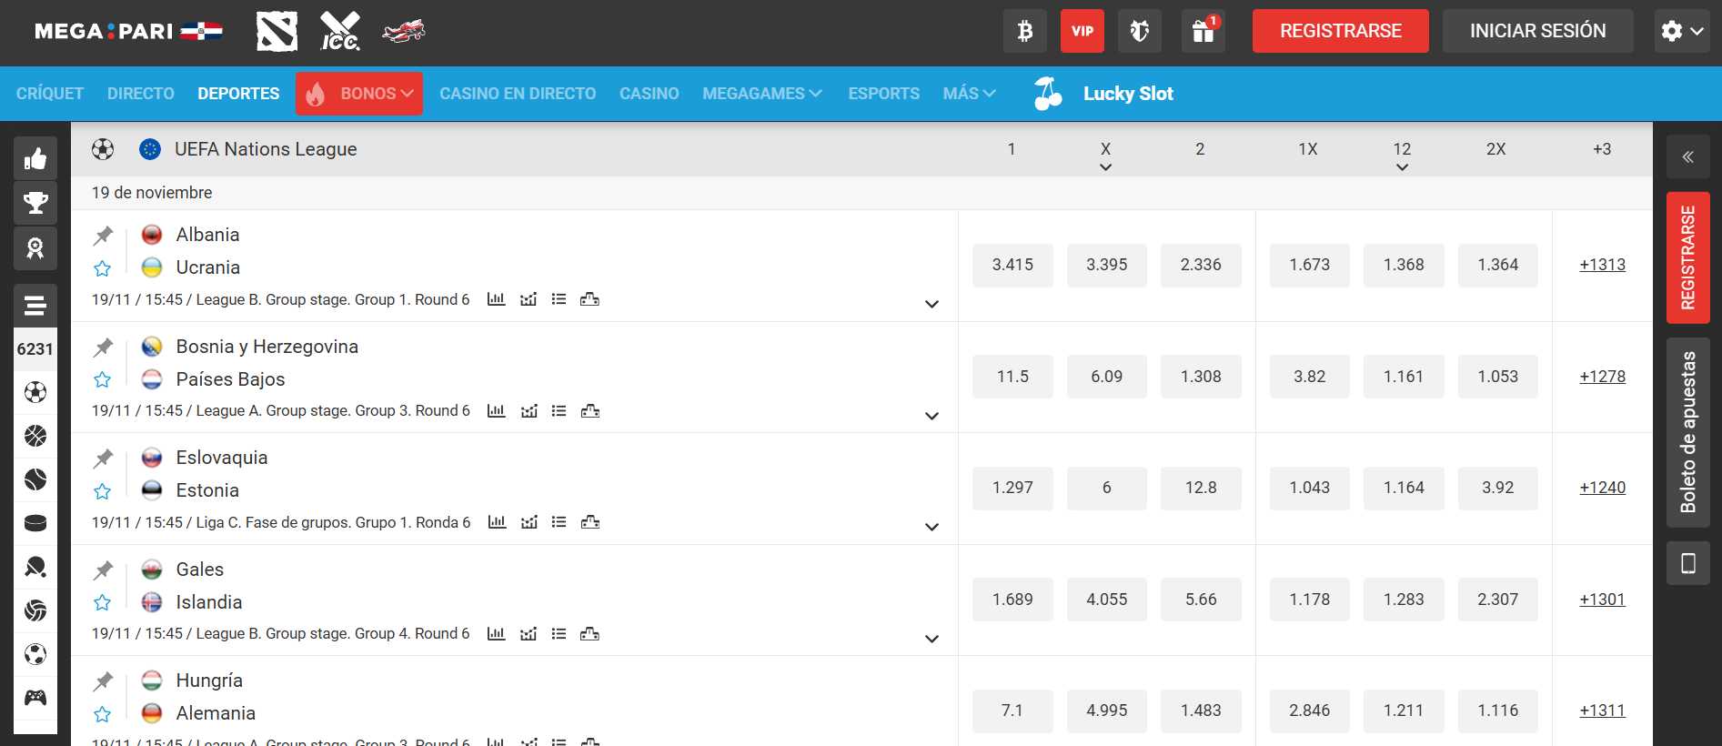The width and height of the screenshot is (1722, 746).
Task: Open statistics chart icon for Albania match
Action: tap(496, 299)
